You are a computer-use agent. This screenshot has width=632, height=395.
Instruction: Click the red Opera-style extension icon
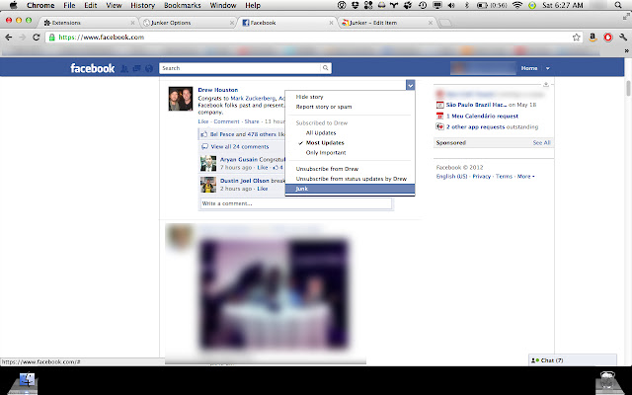(608, 38)
